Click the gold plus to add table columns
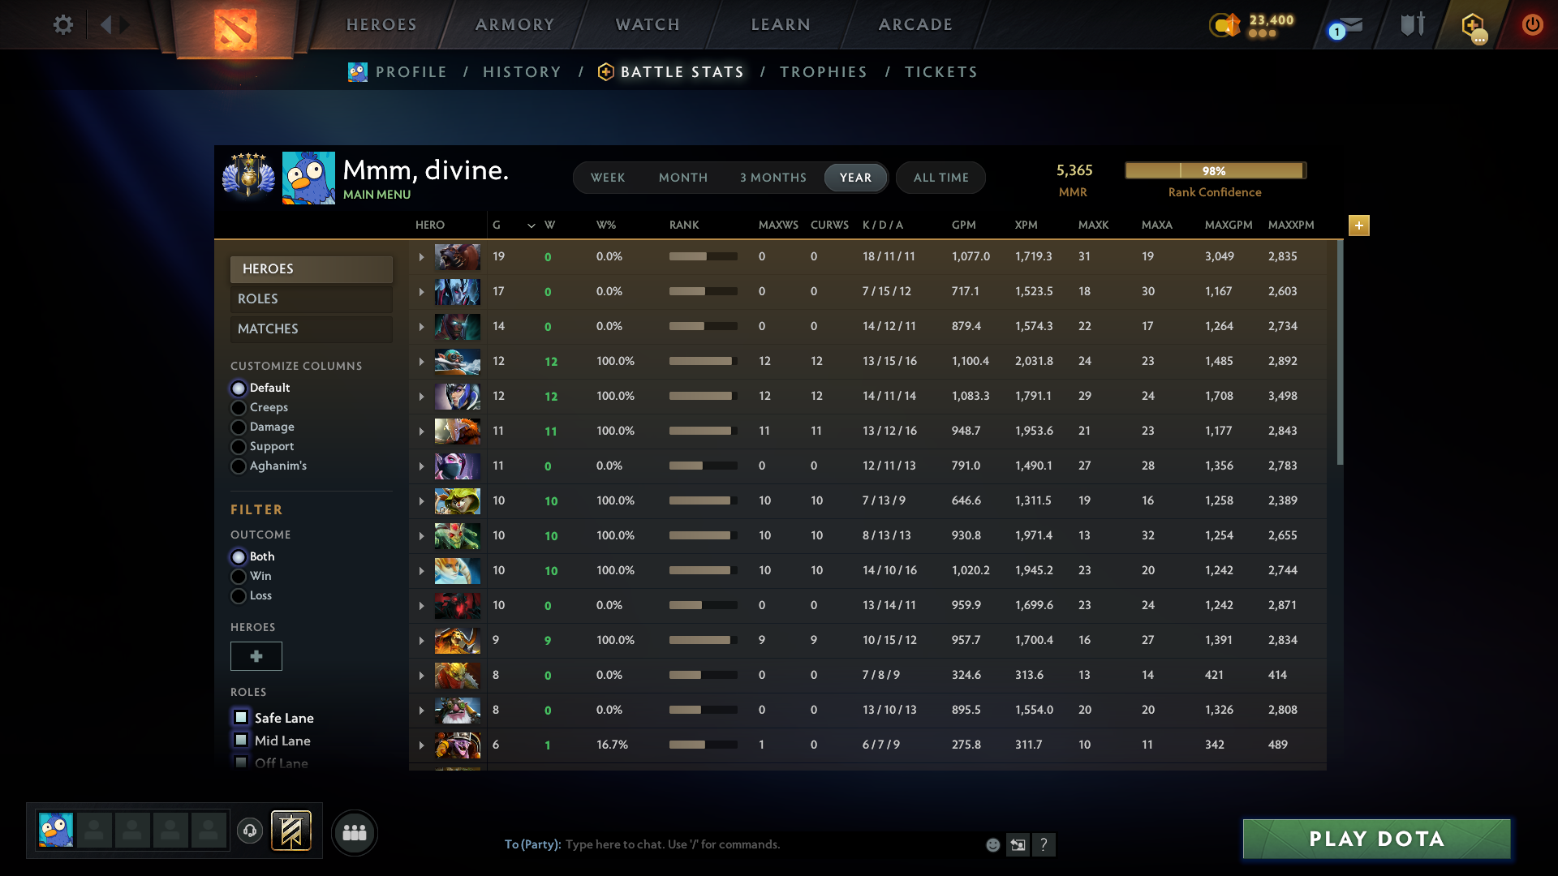The image size is (1558, 876). pyautogui.click(x=1358, y=225)
